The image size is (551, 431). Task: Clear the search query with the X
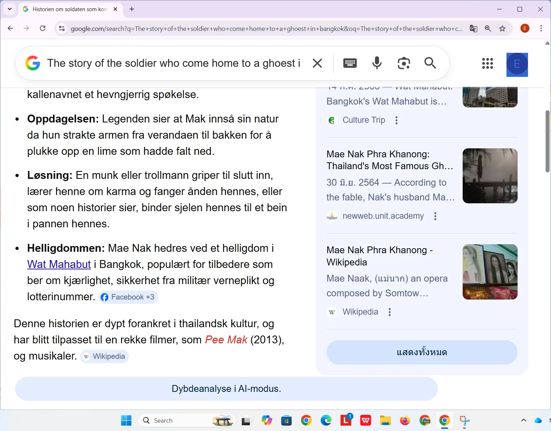pos(317,63)
